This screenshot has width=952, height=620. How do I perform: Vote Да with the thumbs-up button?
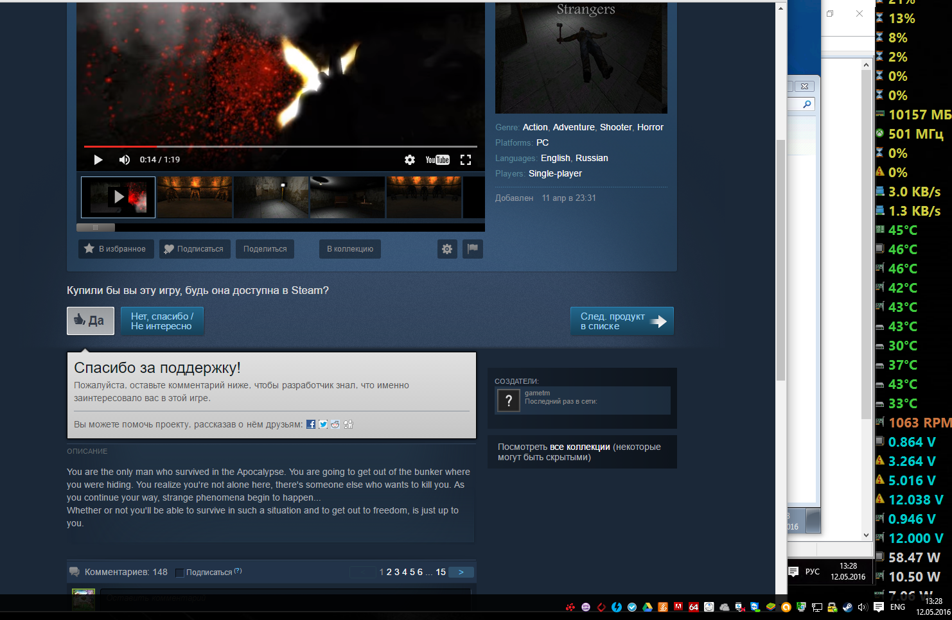click(x=91, y=321)
